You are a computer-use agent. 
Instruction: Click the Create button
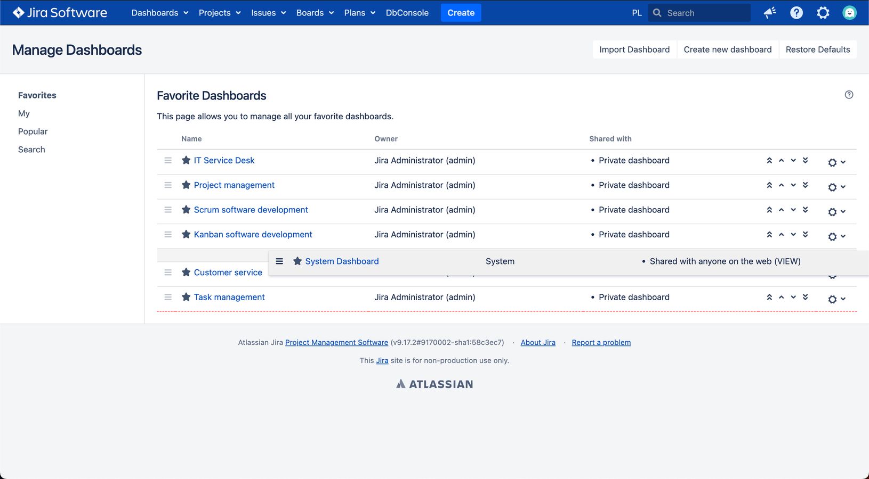coord(461,13)
